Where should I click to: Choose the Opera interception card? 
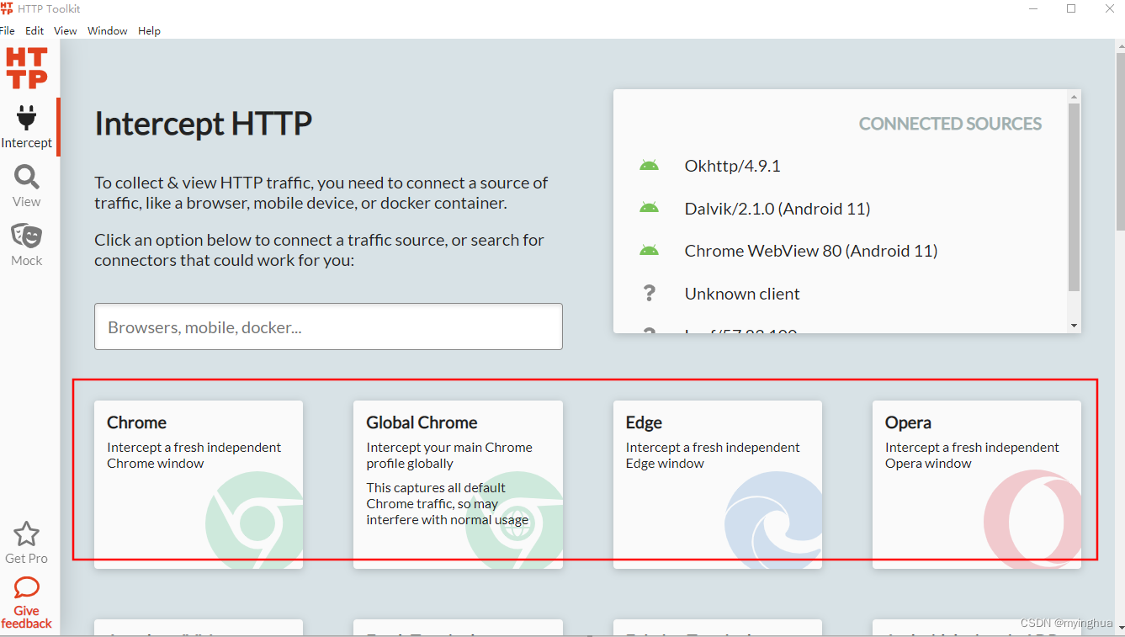click(976, 484)
